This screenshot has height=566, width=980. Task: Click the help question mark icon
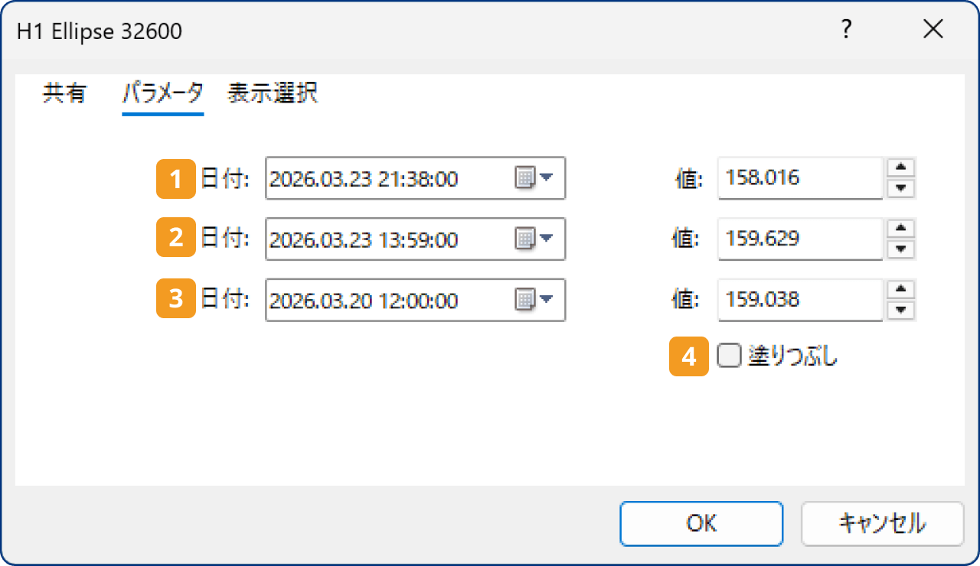coord(845,30)
